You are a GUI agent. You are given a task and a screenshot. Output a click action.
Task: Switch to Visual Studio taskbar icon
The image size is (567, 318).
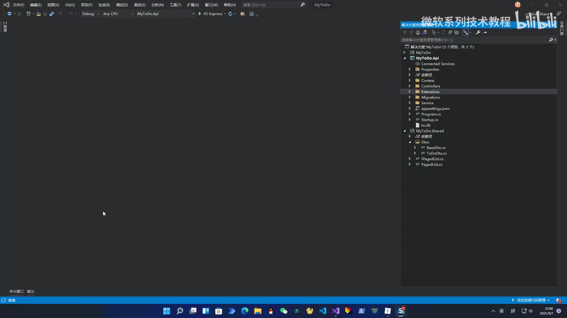[x=336, y=311]
